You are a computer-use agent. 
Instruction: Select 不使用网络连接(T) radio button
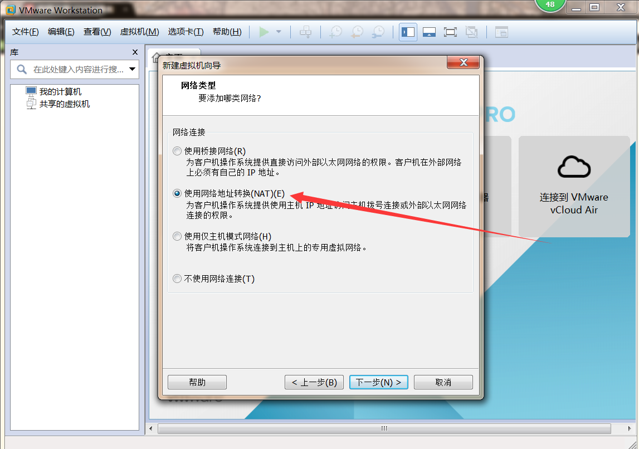pos(177,279)
